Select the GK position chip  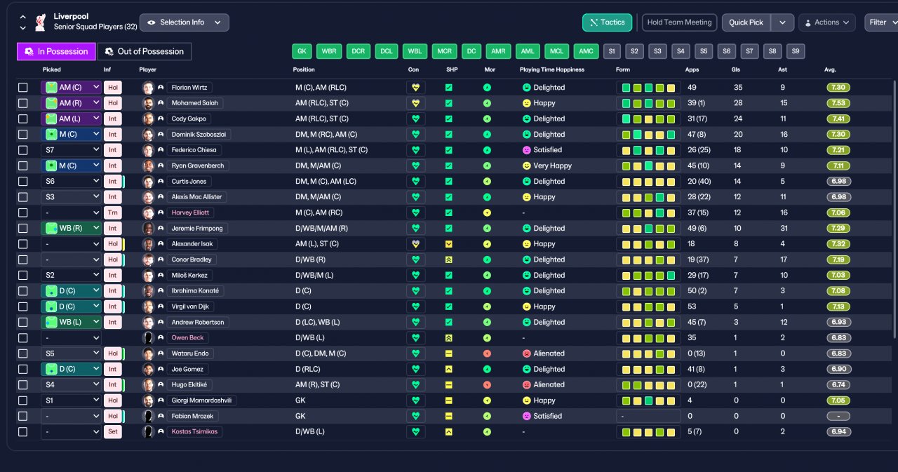coord(302,51)
